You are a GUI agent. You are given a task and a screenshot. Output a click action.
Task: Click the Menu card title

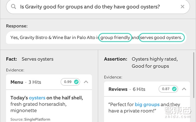tap(17, 82)
